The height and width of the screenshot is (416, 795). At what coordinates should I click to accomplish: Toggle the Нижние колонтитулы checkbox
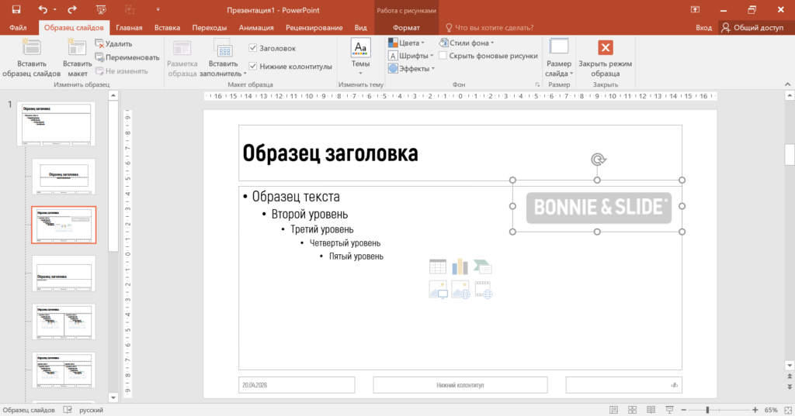pyautogui.click(x=252, y=67)
